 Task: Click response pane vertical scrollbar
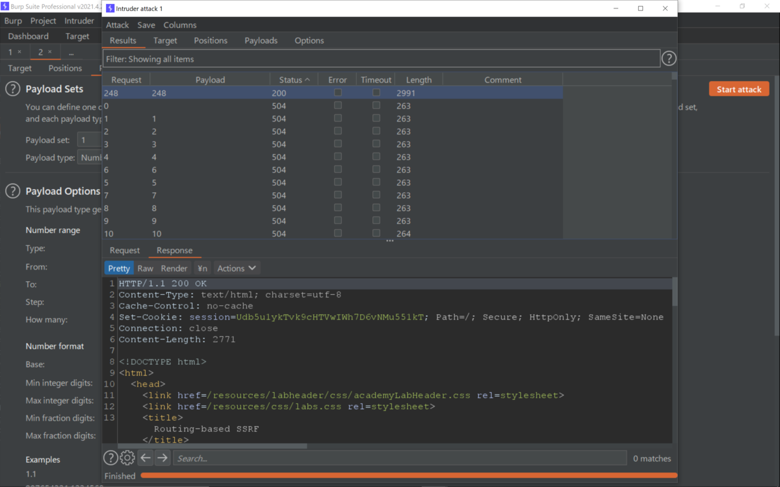tap(674, 292)
